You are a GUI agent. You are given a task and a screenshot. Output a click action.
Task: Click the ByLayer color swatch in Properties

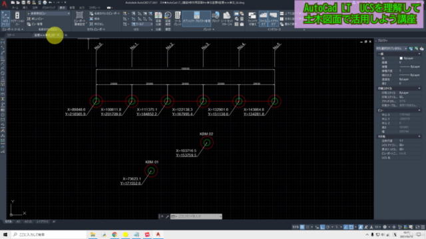click(401, 58)
